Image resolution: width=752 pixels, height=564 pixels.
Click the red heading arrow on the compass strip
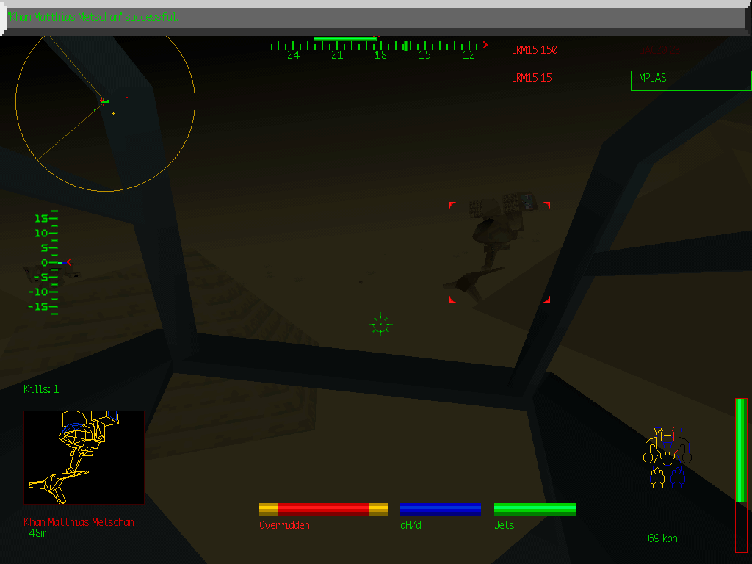point(485,45)
